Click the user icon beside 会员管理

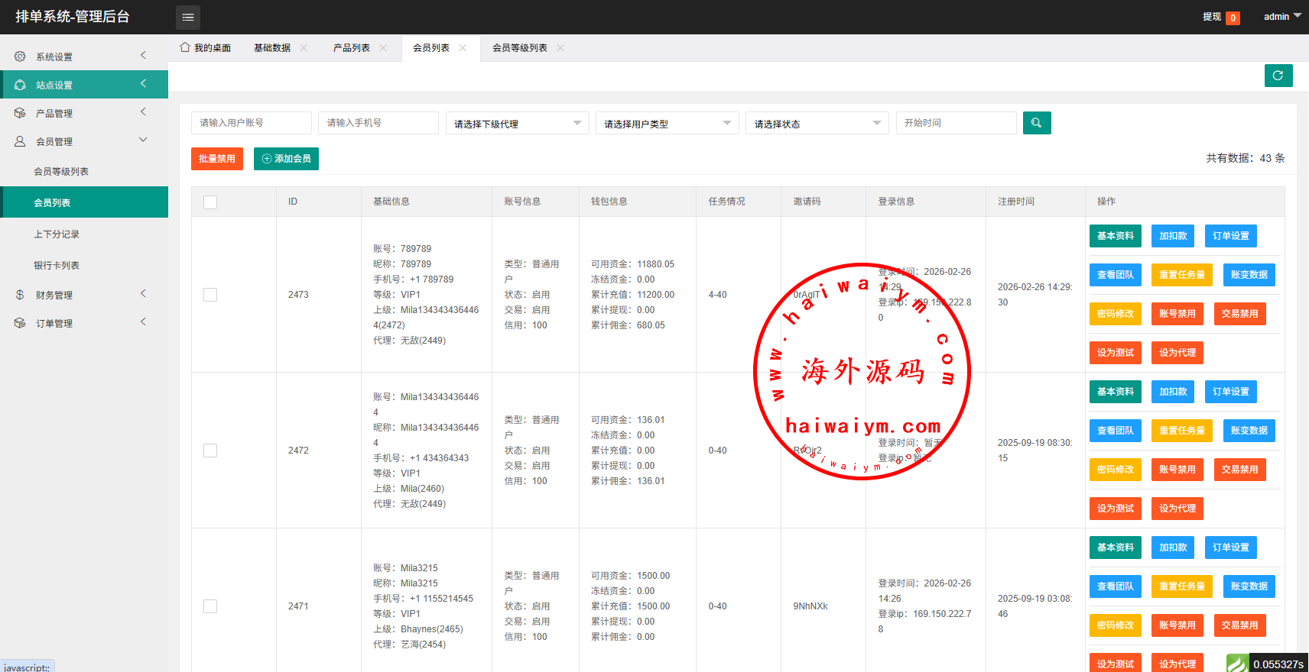20,141
